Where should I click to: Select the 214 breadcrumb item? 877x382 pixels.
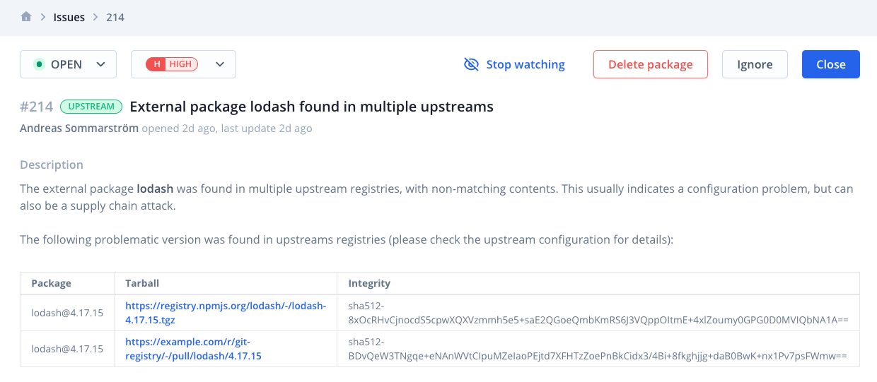[x=115, y=17]
